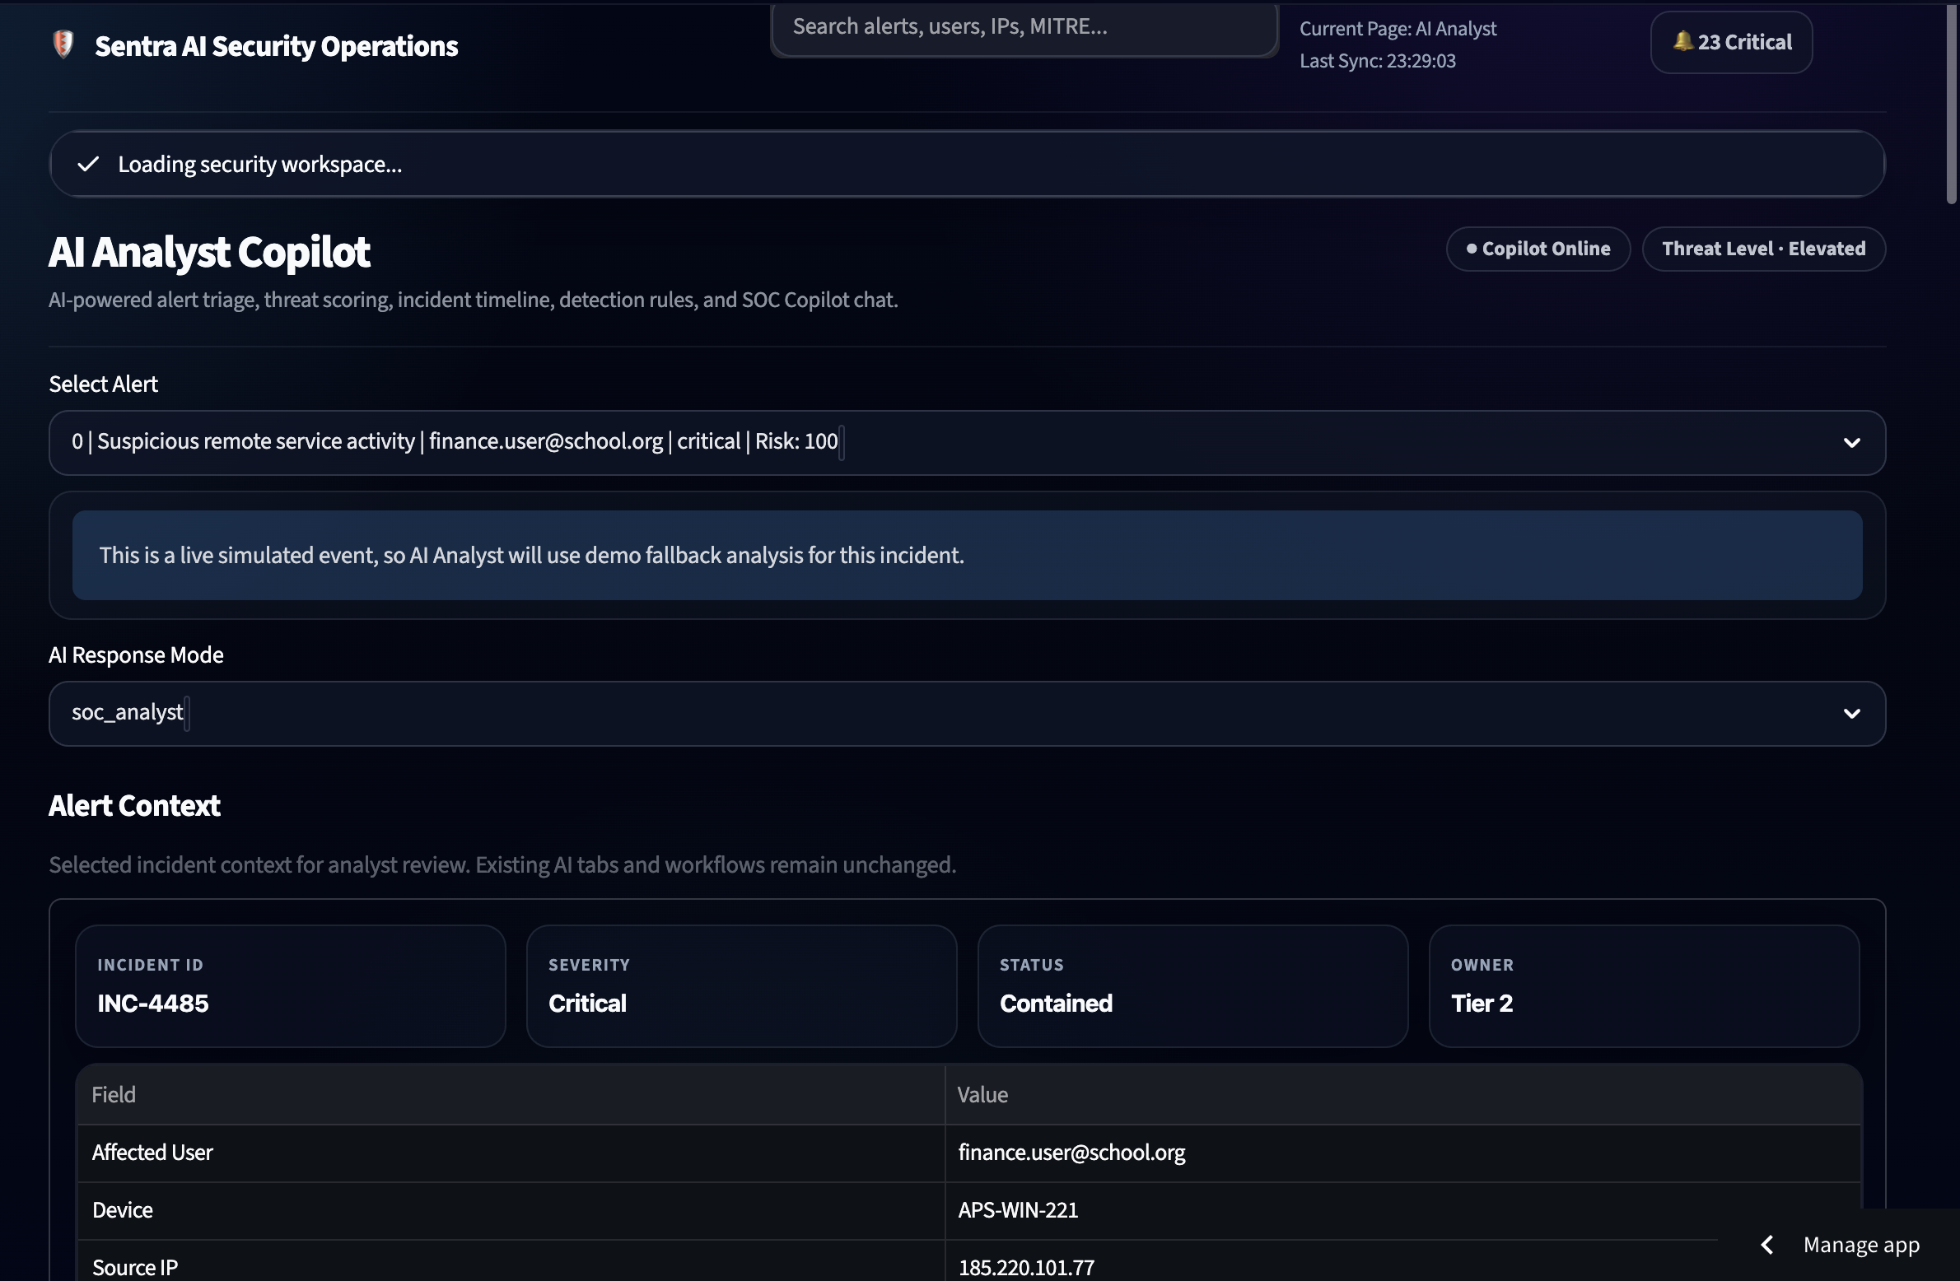
Task: Click the Sentra shield logo icon
Action: click(x=63, y=45)
